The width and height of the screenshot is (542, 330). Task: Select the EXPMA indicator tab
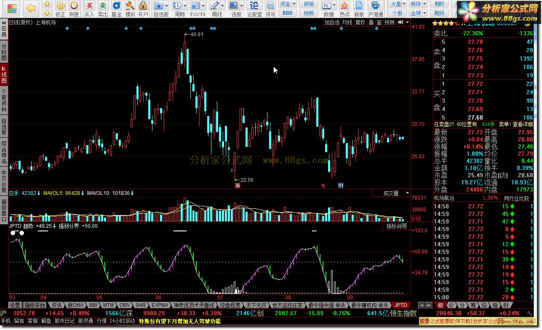(x=160, y=305)
